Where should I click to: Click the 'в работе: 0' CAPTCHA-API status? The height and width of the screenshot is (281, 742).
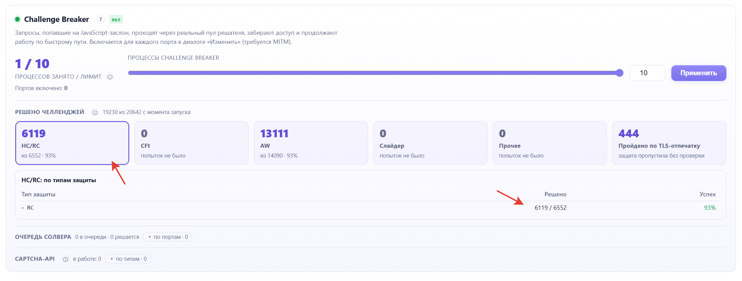click(87, 259)
